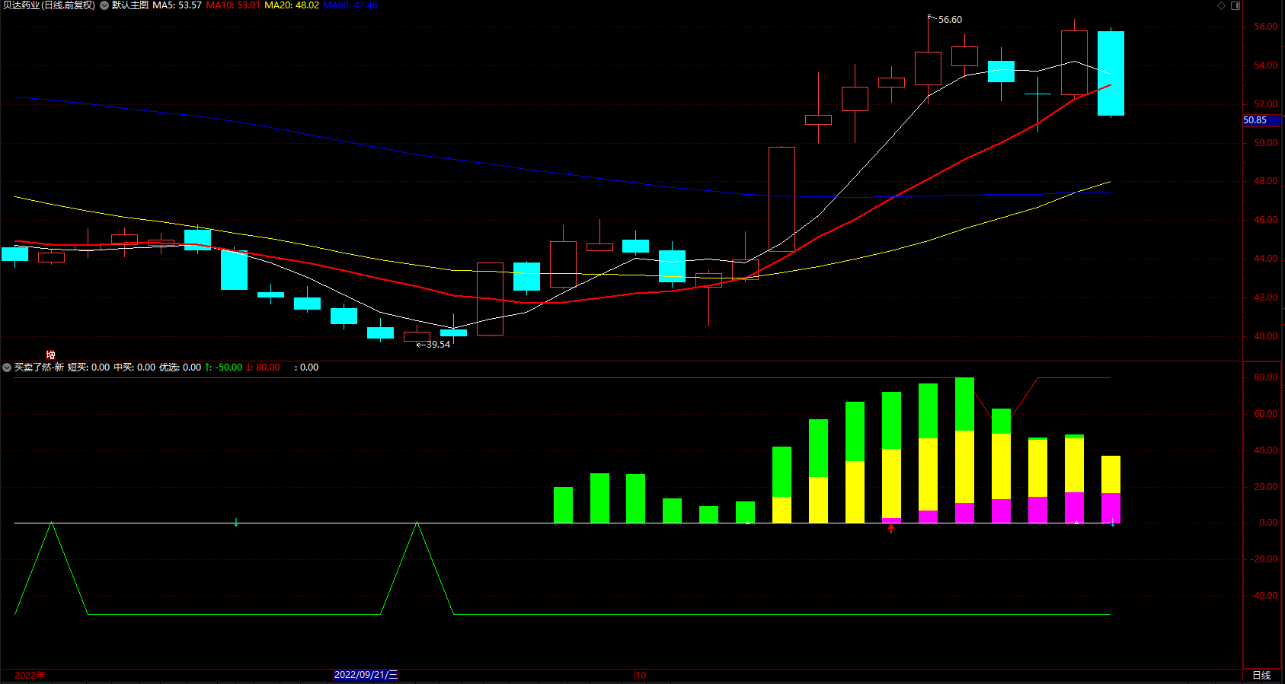Click the green -50.00 indicator value
Viewport: 1285px width, 684px height.
pyautogui.click(x=229, y=367)
